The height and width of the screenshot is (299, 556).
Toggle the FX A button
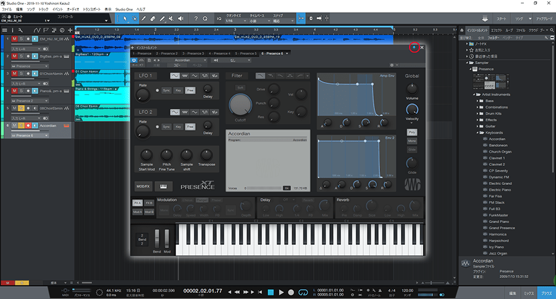(x=137, y=203)
